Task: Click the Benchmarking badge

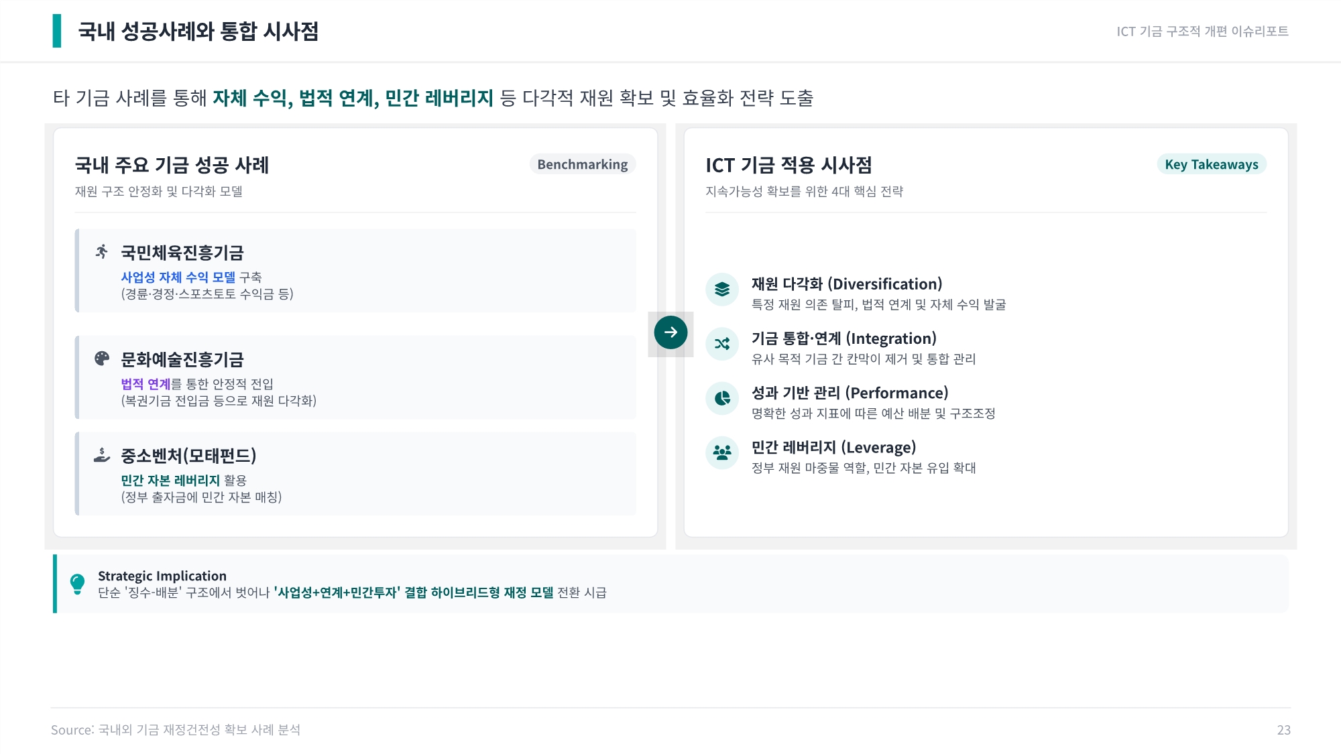Action: [582, 164]
